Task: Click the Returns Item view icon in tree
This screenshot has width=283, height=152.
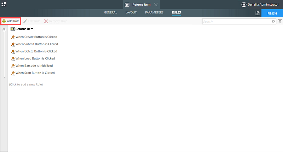Action: [13, 29]
